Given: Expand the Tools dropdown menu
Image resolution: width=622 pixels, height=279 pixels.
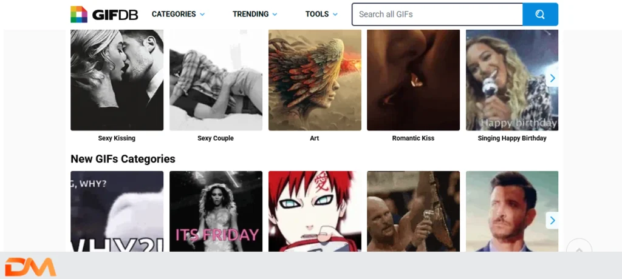Looking at the screenshot, I should (321, 14).
